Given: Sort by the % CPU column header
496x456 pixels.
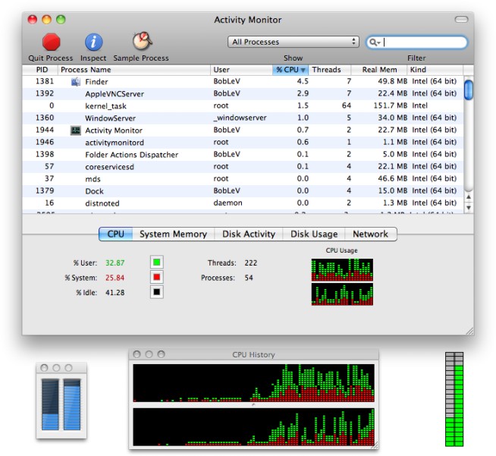Looking at the screenshot, I should pyautogui.click(x=290, y=70).
